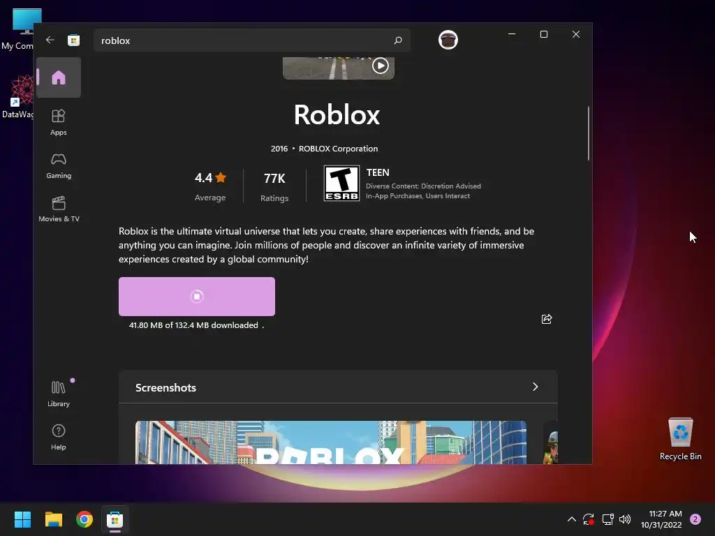Minimize the Microsoft Store window
Image resolution: width=715 pixels, height=536 pixels.
click(512, 34)
